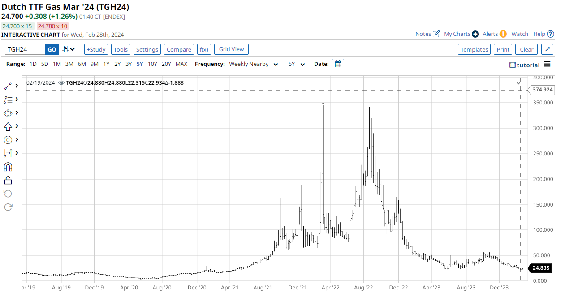
Task: Open the Tools button
Action: (121, 49)
